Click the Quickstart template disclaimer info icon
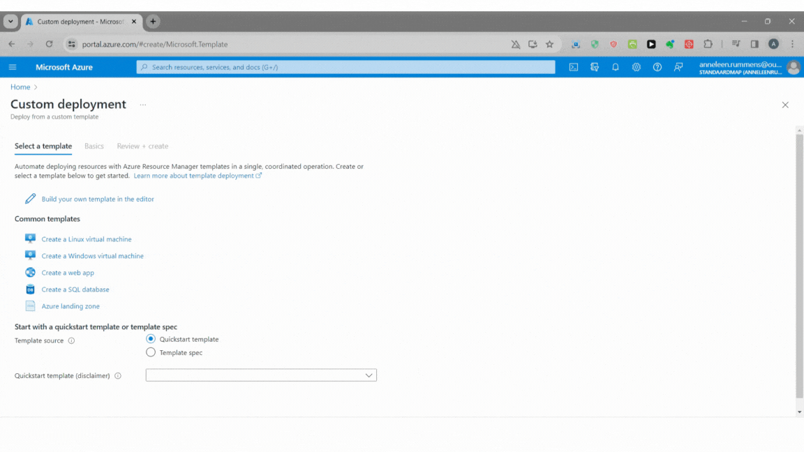804x452 pixels. [x=118, y=376]
